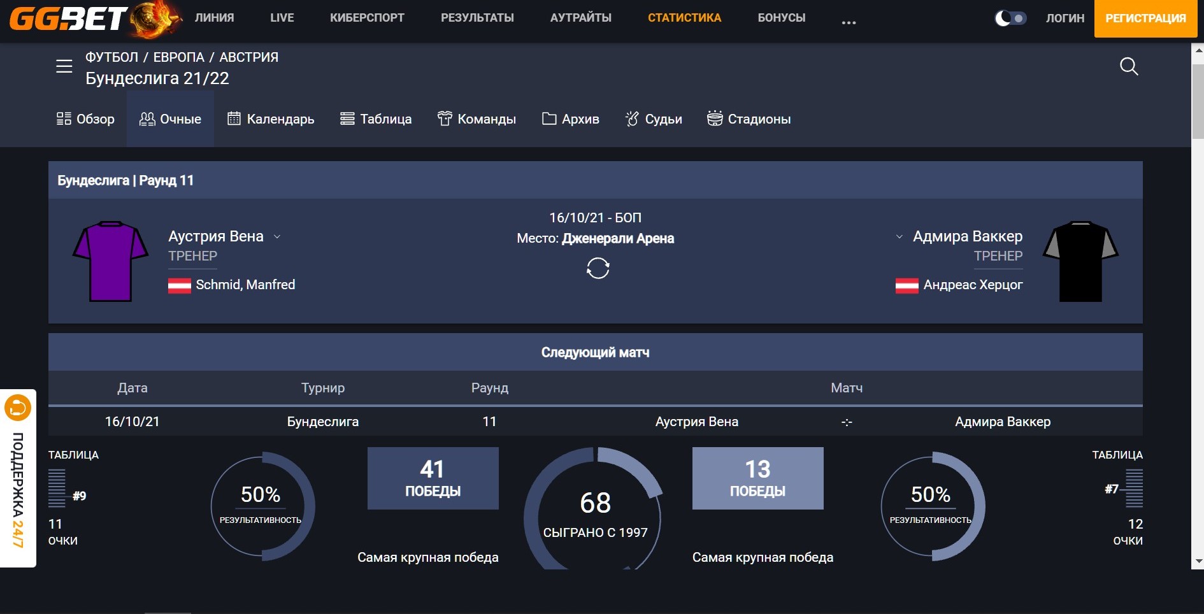The width and height of the screenshot is (1204, 614).
Task: Click the 41 ПОБЕДЫ box
Action: click(433, 478)
